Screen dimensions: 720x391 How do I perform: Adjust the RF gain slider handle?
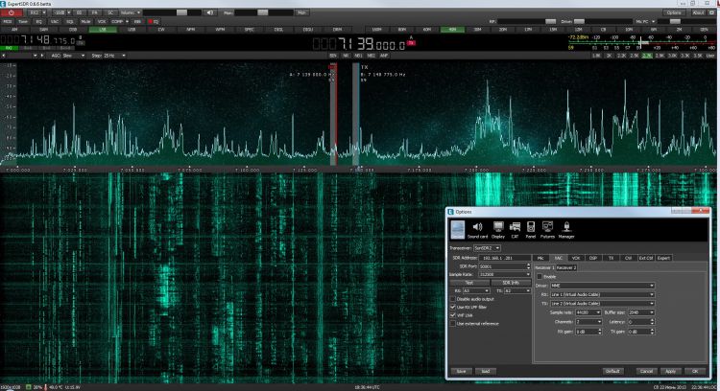tap(551, 21)
